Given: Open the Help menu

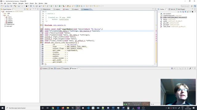Looking at the screenshot, I should point(46,3).
